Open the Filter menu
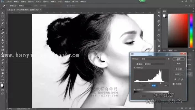Image resolution: width=195 pixels, height=110 pixels. coord(53,2)
